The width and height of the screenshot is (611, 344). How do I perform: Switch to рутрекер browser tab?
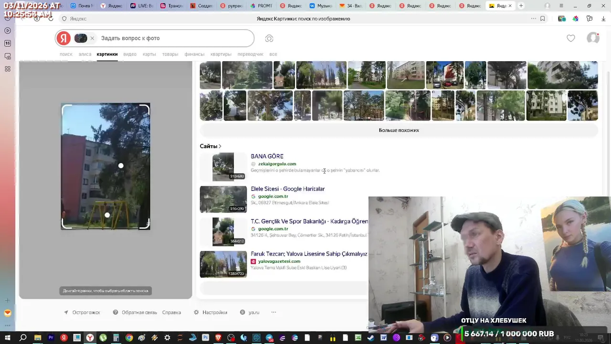pyautogui.click(x=231, y=6)
